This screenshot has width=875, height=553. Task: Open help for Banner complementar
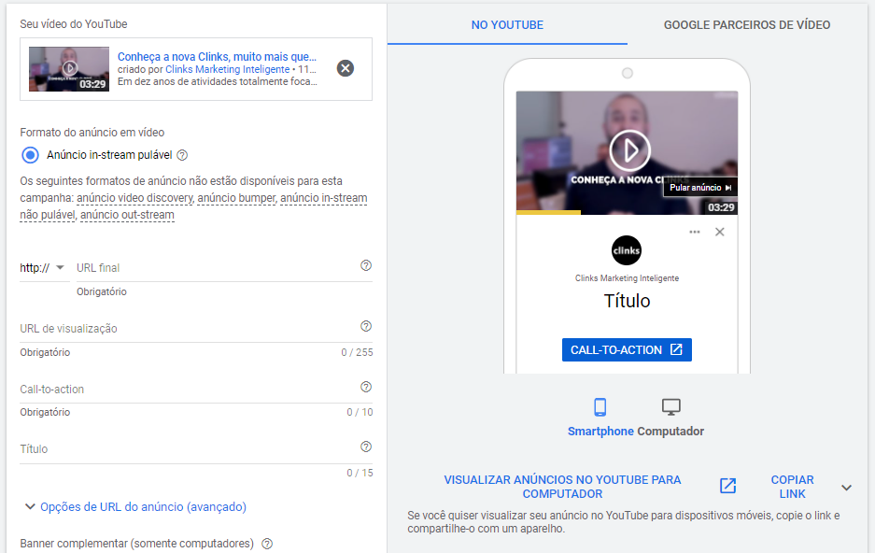pos(267,544)
